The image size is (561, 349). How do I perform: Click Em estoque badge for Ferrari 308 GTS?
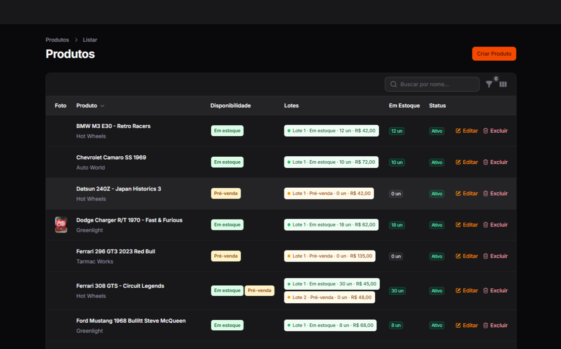coord(227,290)
